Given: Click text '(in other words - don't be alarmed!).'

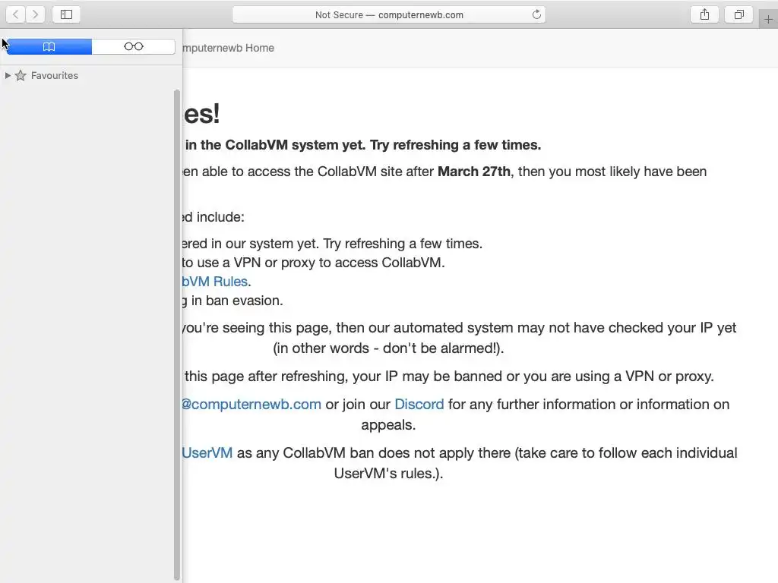Looking at the screenshot, I should (388, 348).
